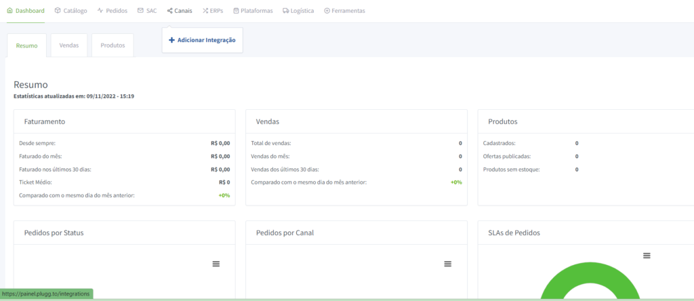Image resolution: width=694 pixels, height=301 pixels.
Task: Click the +0% value in Vendas card
Action: point(456,182)
